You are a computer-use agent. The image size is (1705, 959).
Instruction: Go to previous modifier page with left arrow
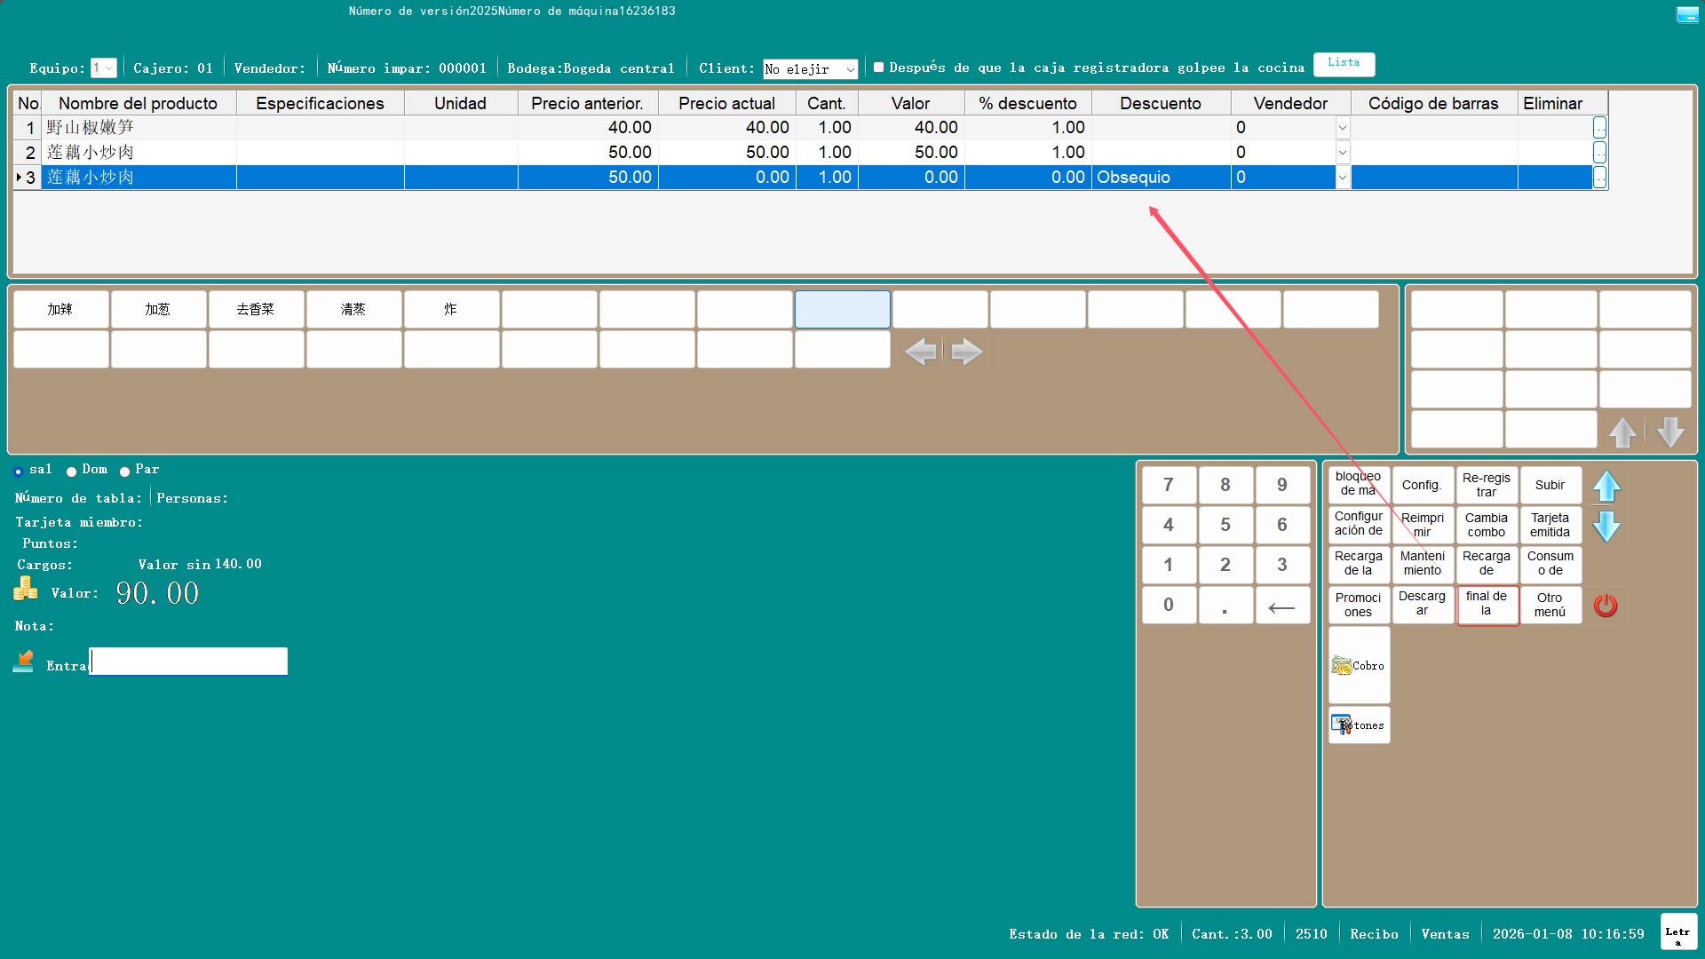point(921,352)
